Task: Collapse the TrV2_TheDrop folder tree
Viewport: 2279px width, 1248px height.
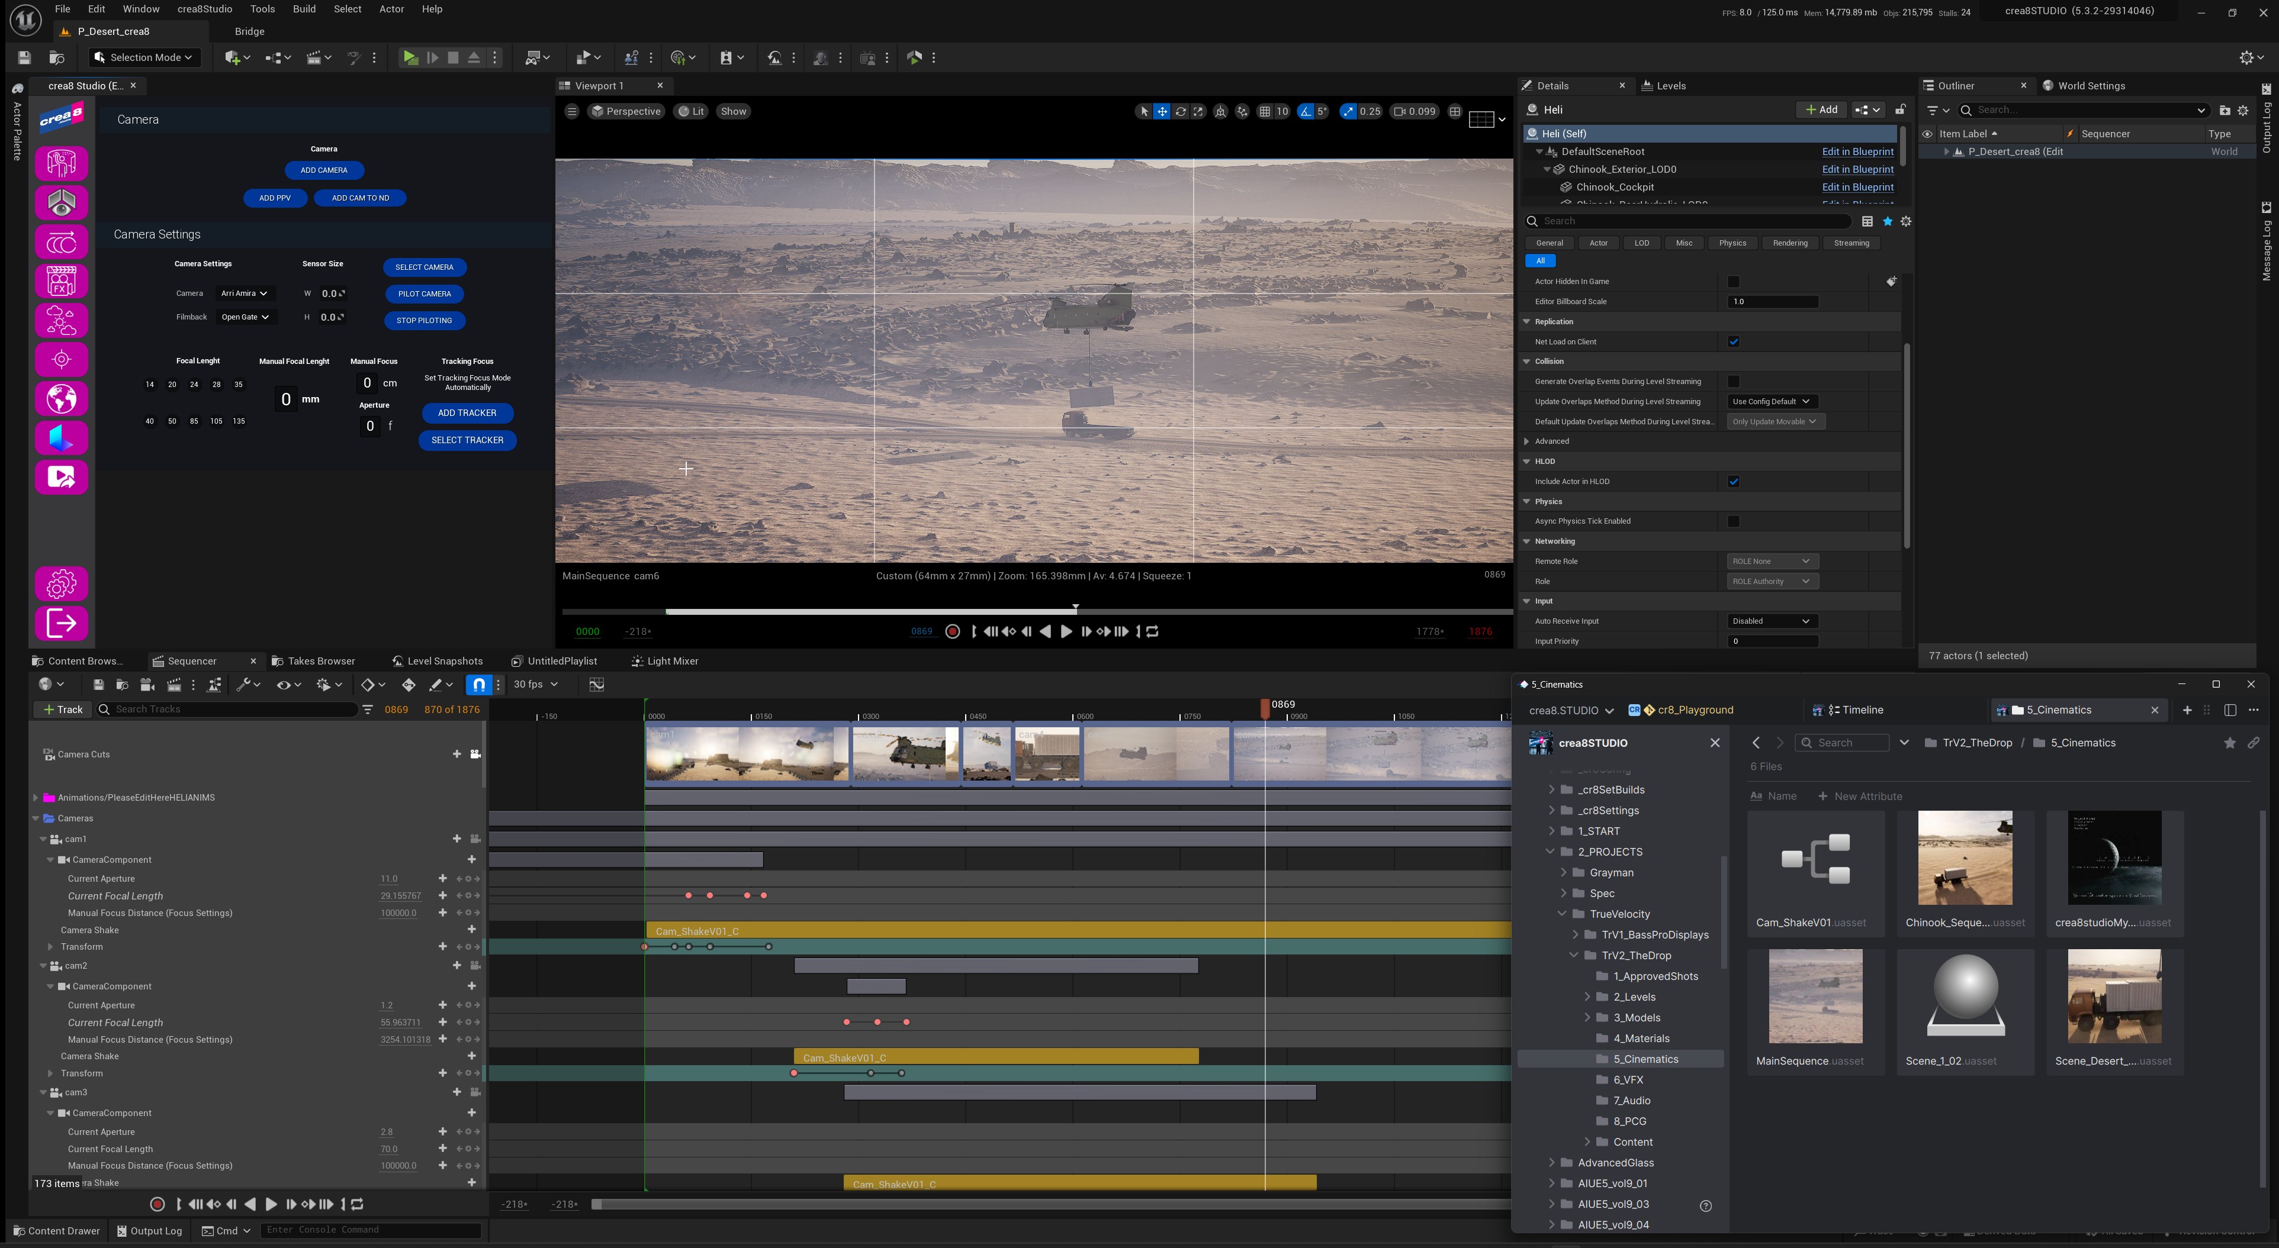Action: coord(1575,955)
